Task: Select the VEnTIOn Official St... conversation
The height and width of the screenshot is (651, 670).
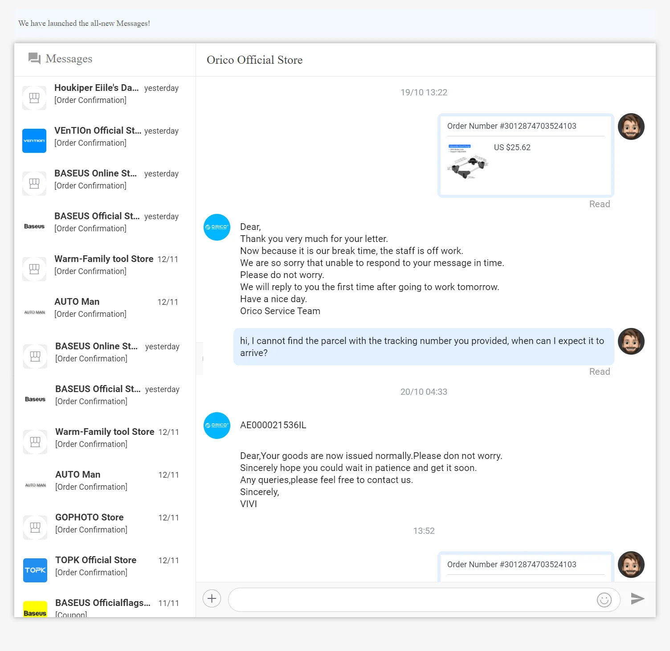Action: pyautogui.click(x=105, y=141)
